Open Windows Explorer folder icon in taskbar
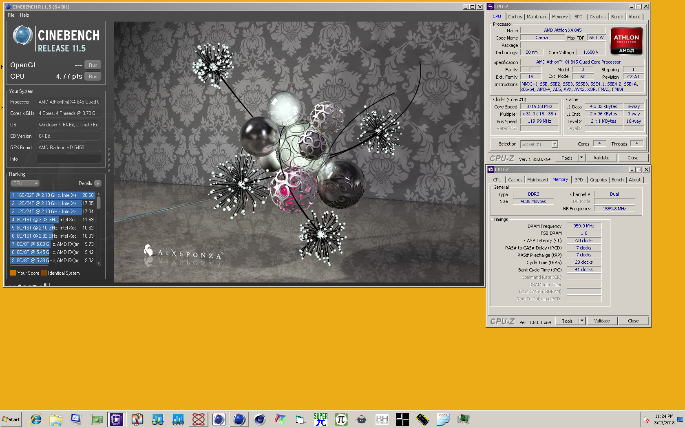The height and width of the screenshot is (428, 685). tap(56, 419)
